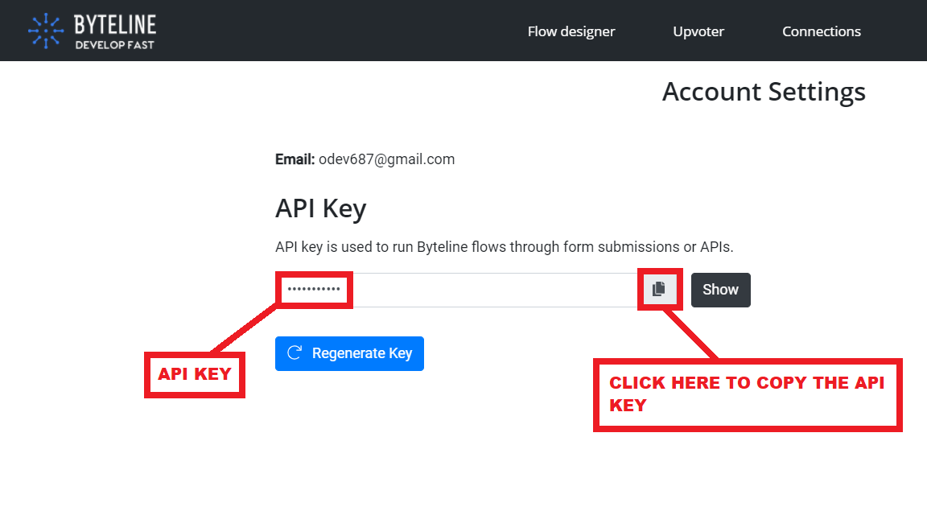Click the API key description sentence
This screenshot has height=507, width=927.
pos(505,247)
